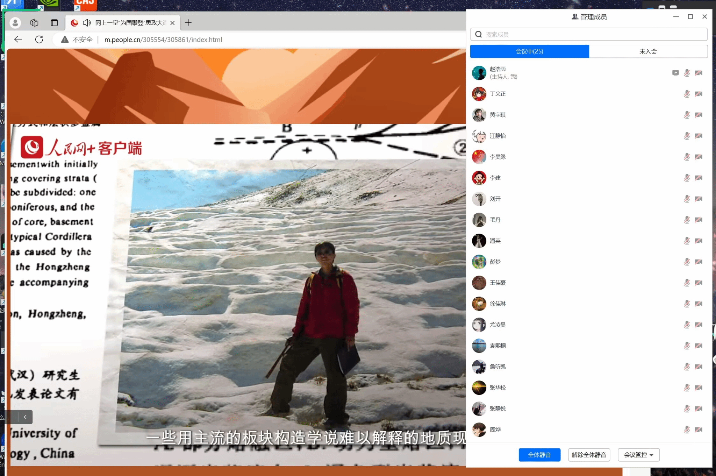Click the tab actions menu icon

click(x=54, y=23)
